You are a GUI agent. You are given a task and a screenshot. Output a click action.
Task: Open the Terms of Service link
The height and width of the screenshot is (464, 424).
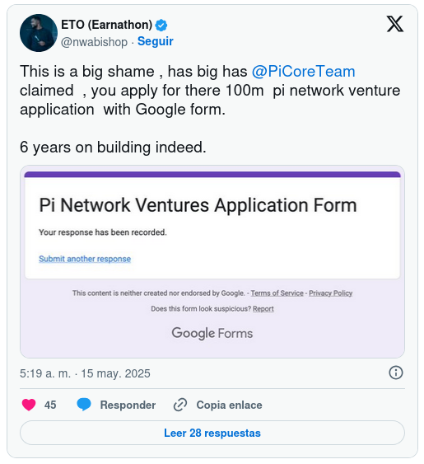click(277, 293)
